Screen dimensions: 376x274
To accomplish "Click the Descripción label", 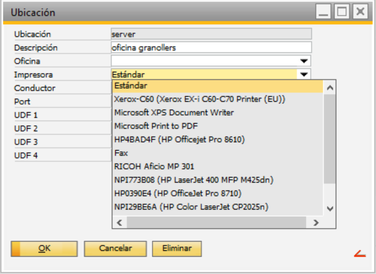I will click(x=36, y=48).
